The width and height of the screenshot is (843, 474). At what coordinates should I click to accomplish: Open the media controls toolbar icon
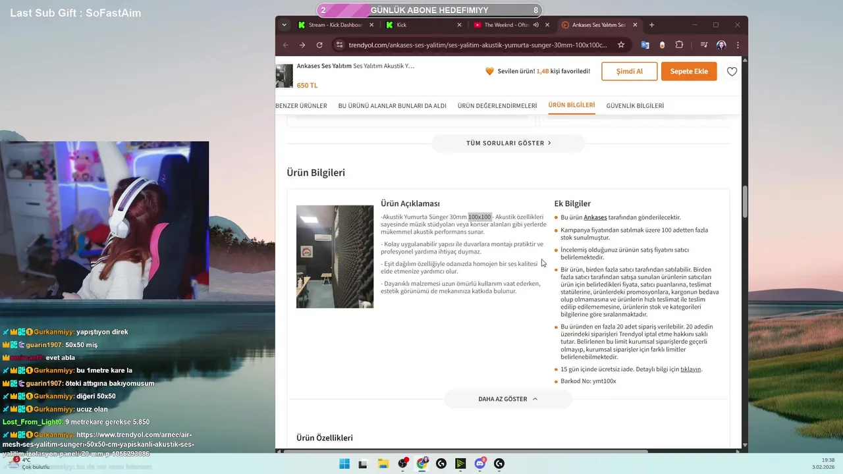704,45
